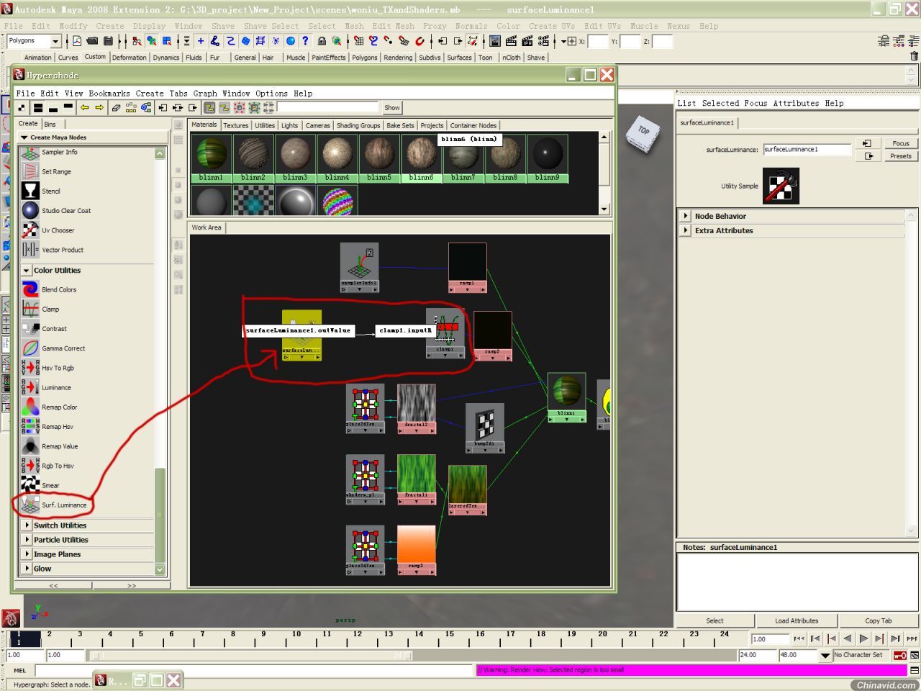The width and height of the screenshot is (921, 691).
Task: Switch to the Textures tab
Action: (235, 125)
